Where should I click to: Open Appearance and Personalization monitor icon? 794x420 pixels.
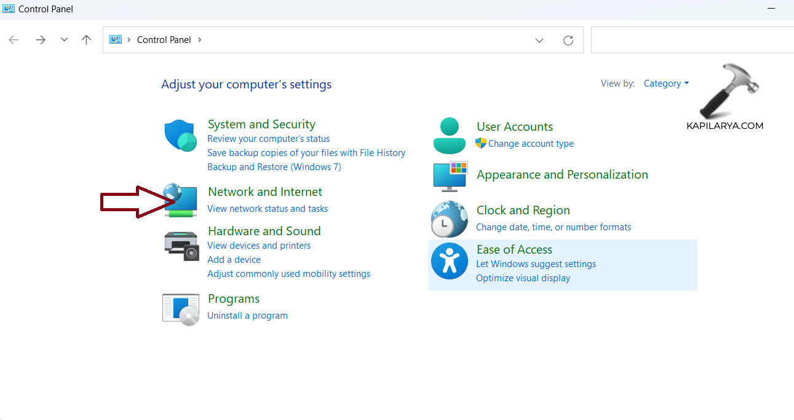450,177
